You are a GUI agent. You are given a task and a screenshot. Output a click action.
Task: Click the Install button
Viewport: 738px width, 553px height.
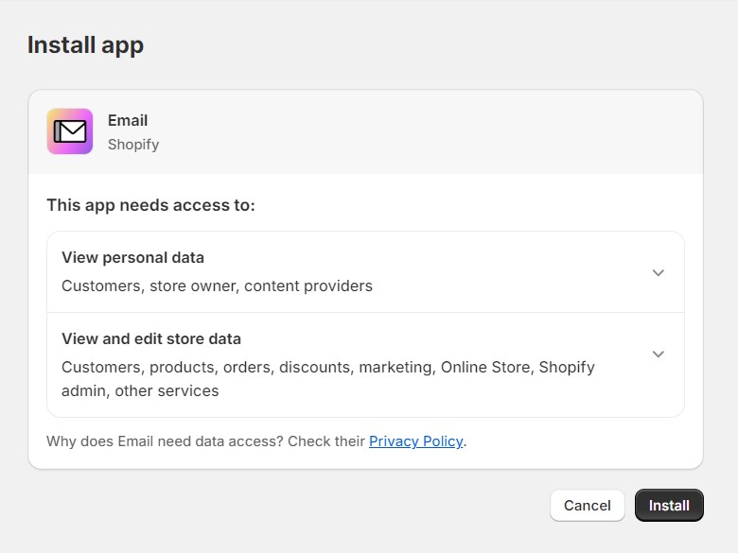669,505
